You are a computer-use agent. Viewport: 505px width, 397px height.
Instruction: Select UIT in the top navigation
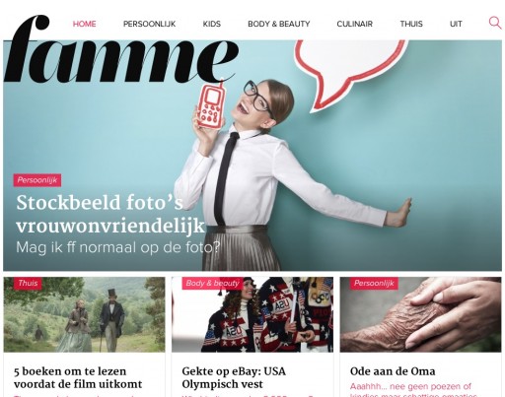click(x=456, y=24)
